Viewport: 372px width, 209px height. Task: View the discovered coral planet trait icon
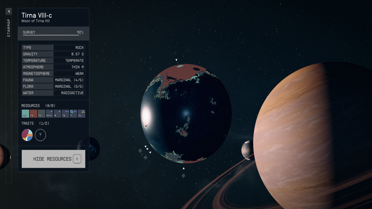27,135
